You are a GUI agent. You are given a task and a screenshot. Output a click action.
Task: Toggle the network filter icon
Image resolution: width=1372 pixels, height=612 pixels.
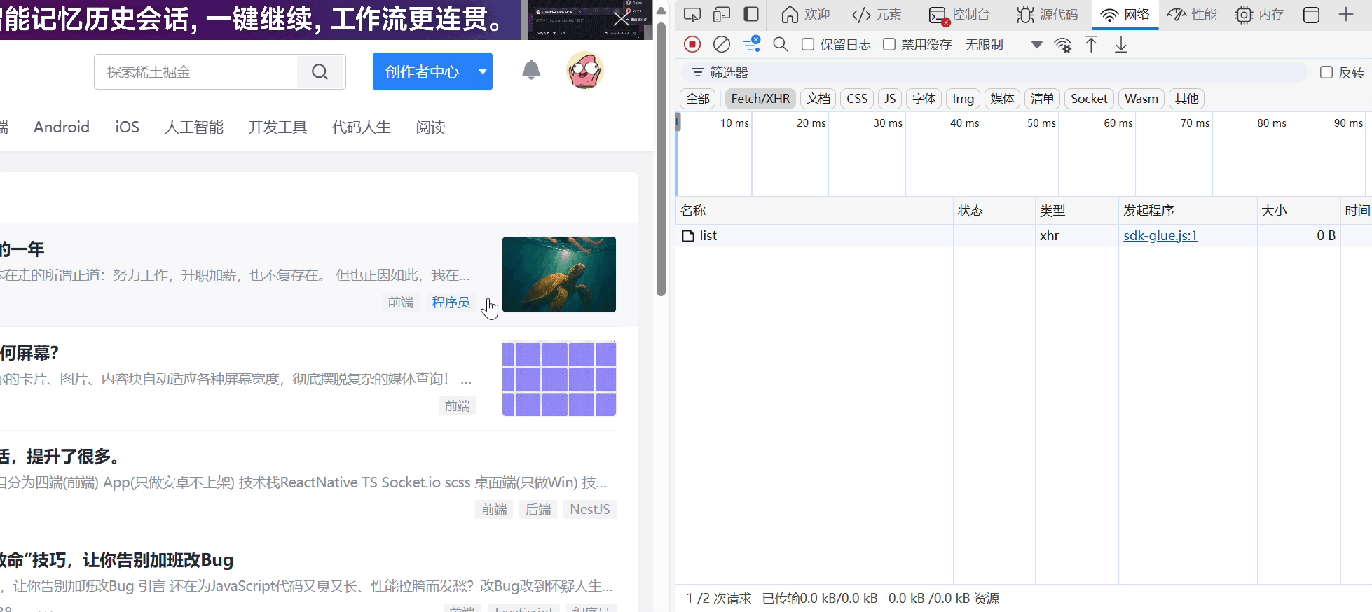point(752,45)
